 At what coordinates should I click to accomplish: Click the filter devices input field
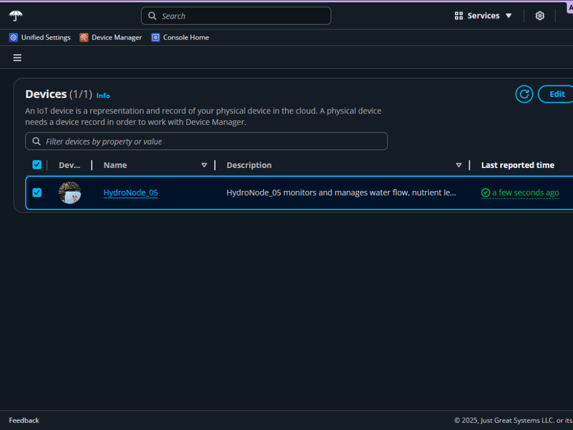[x=206, y=141]
